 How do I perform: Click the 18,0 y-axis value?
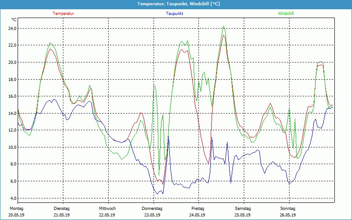[12, 79]
